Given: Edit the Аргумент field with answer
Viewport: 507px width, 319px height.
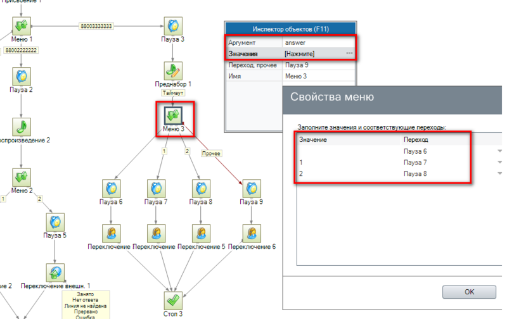Looking at the screenshot, I should point(317,42).
